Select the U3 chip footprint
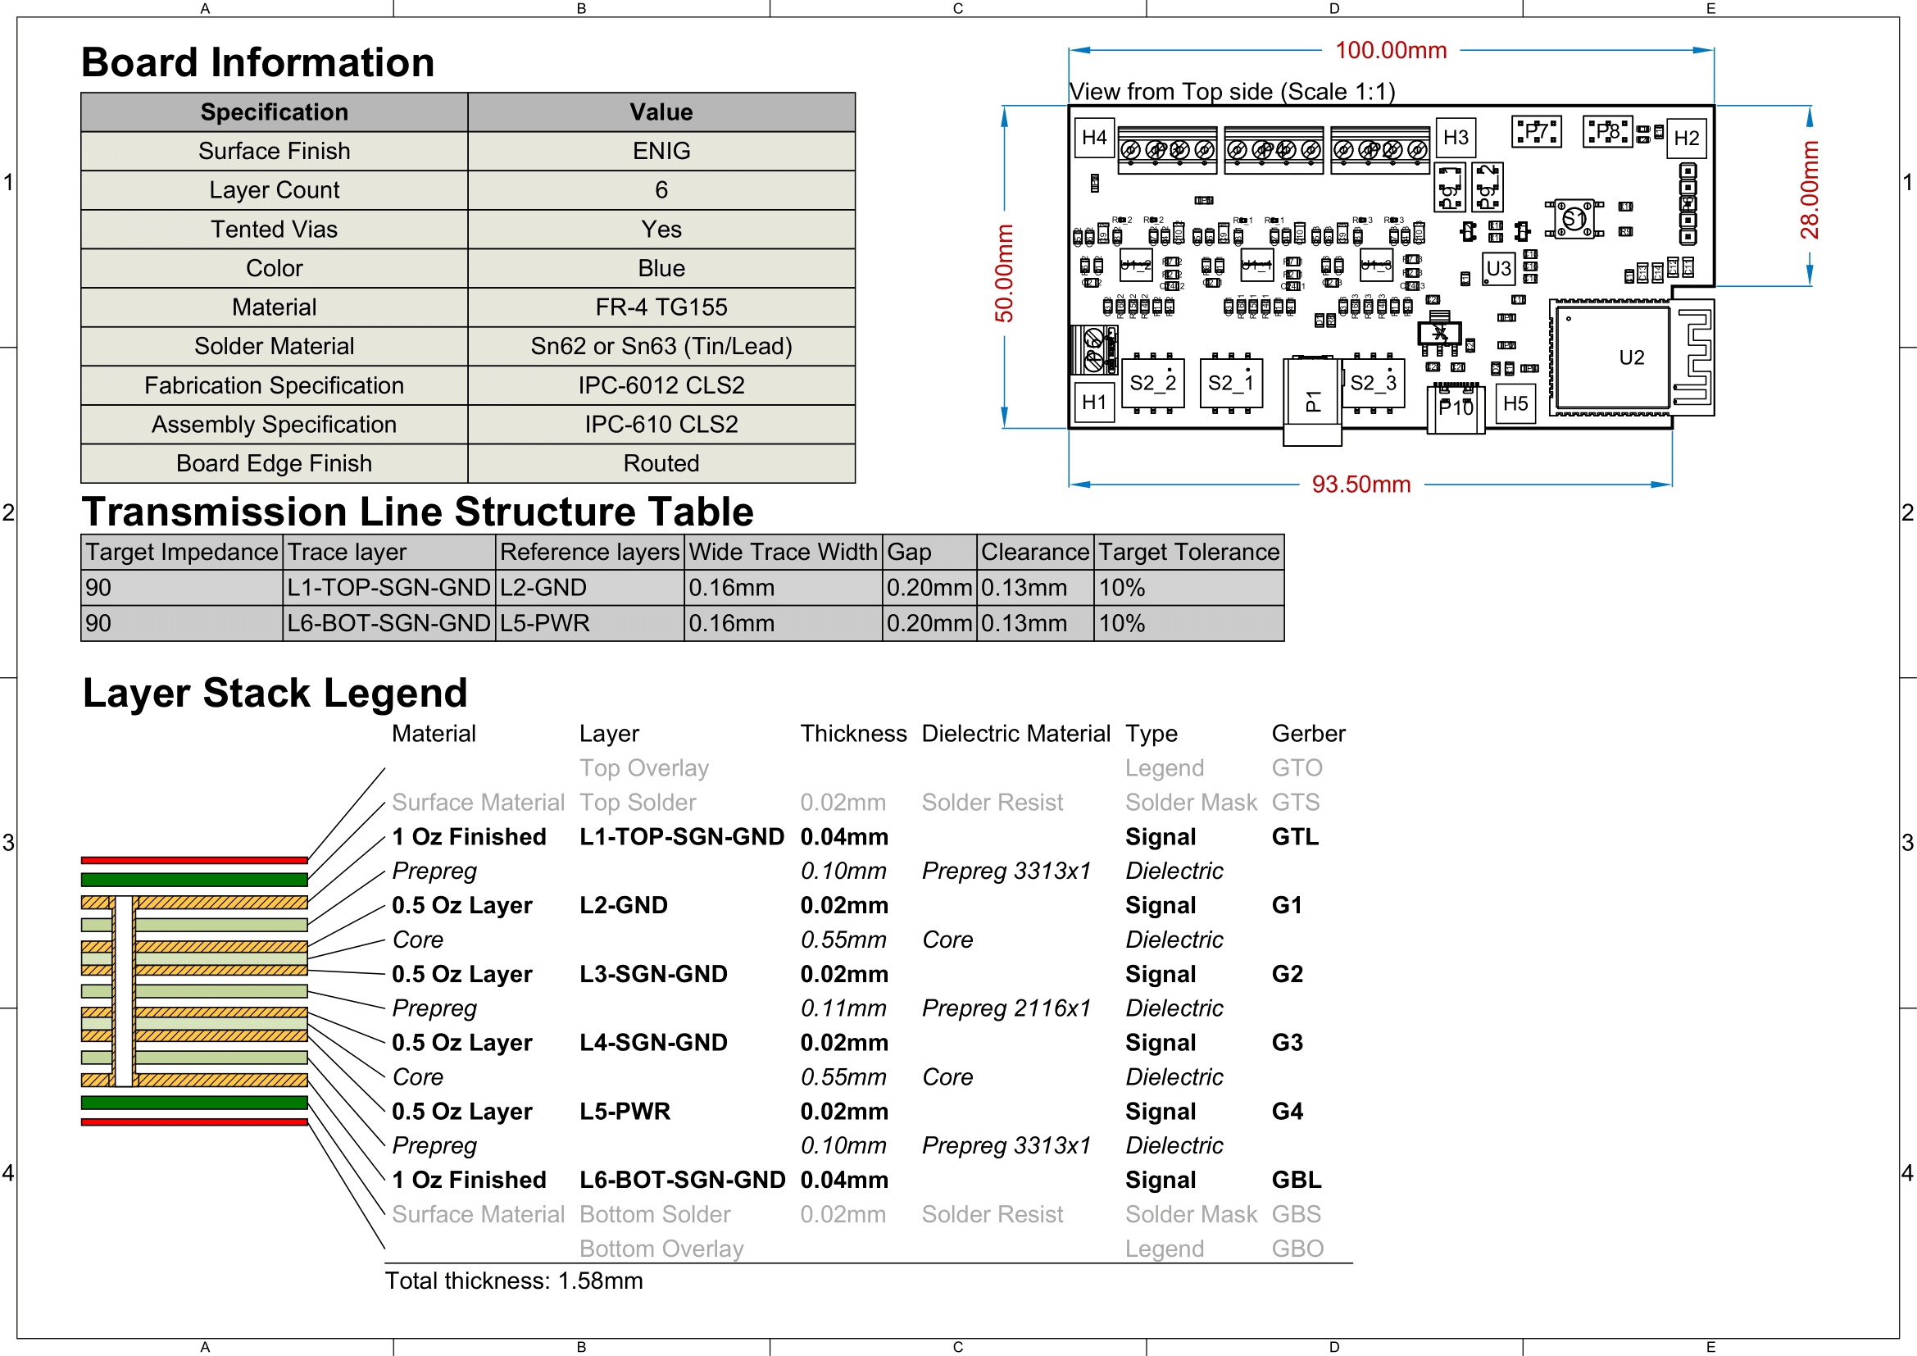This screenshot has width=1917, height=1356. click(1498, 269)
